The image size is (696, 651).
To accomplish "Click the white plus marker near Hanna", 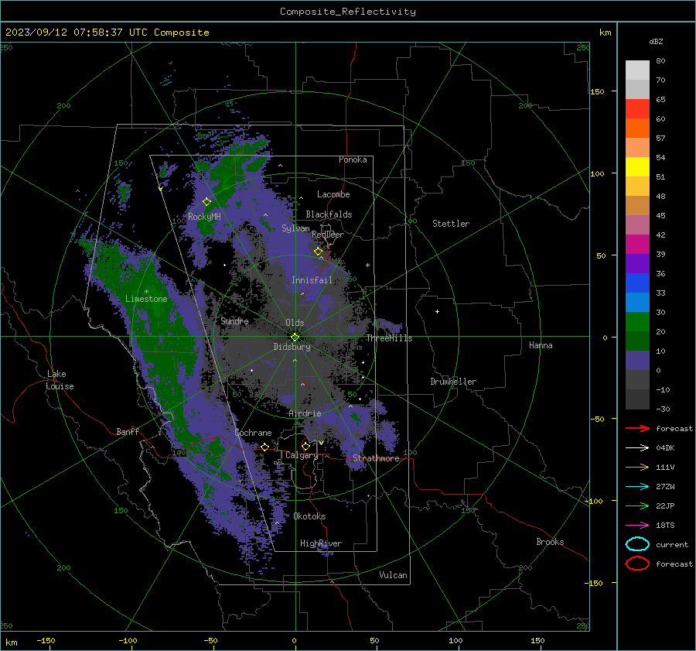I will point(437,311).
